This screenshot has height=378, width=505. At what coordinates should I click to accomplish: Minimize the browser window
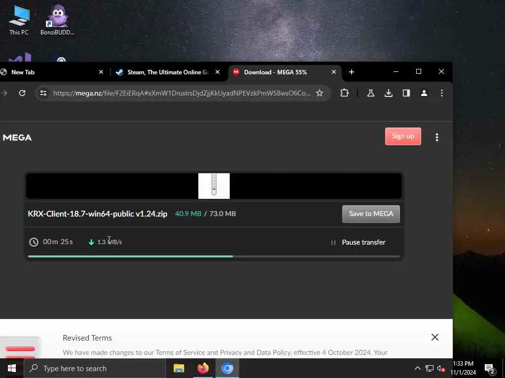pos(396,72)
